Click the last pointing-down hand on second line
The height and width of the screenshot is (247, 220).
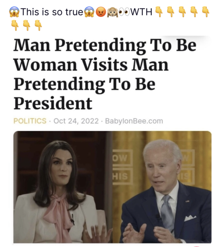(38, 26)
